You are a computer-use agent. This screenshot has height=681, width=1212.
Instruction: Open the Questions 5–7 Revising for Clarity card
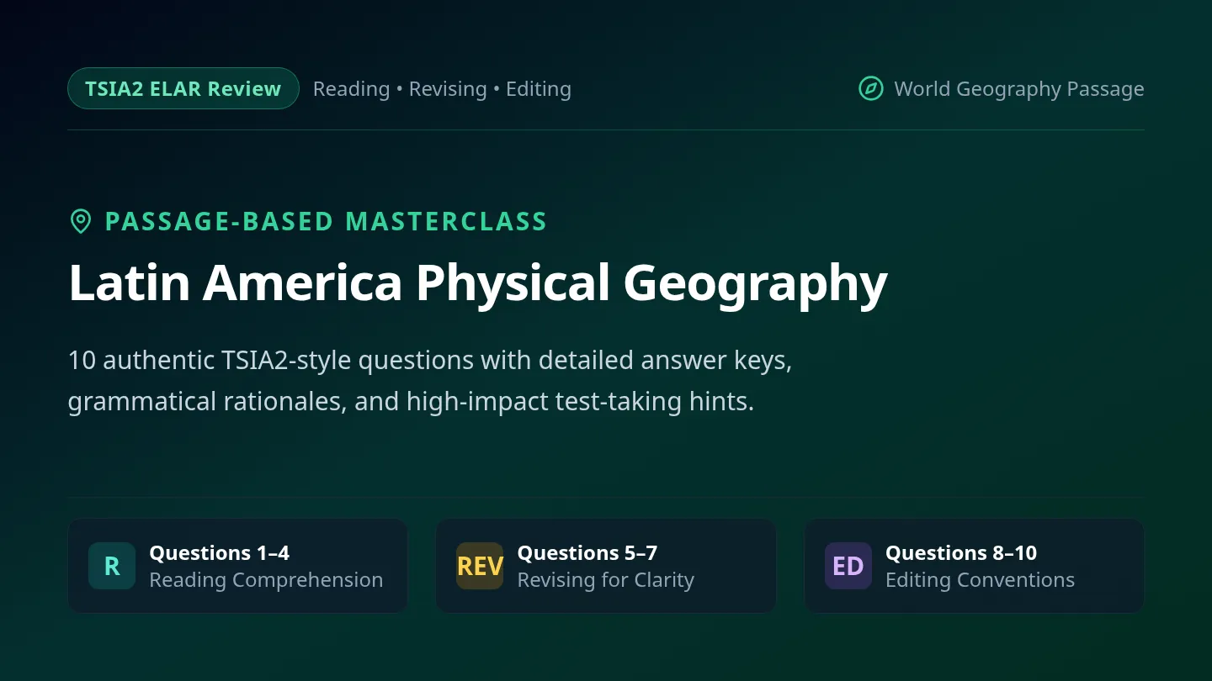606,566
